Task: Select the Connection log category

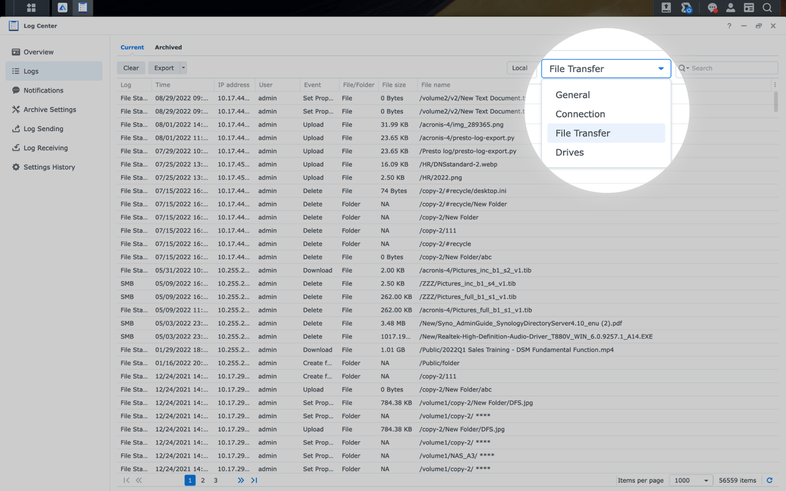Action: 580,114
